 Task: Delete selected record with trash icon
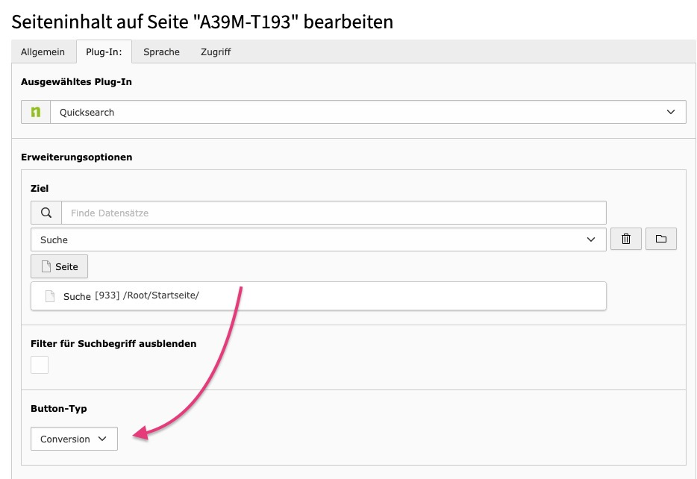click(626, 239)
